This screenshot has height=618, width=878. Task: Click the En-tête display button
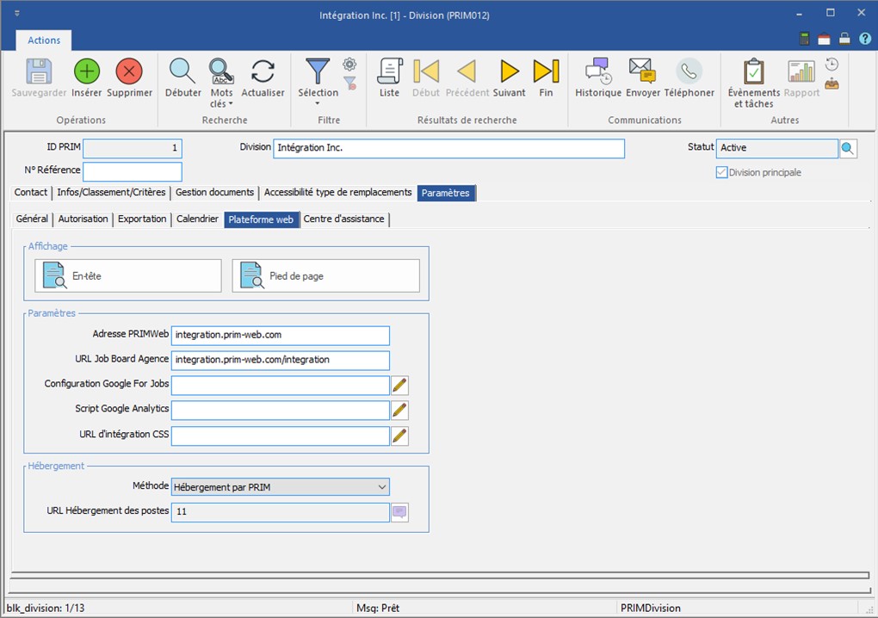pyautogui.click(x=128, y=276)
